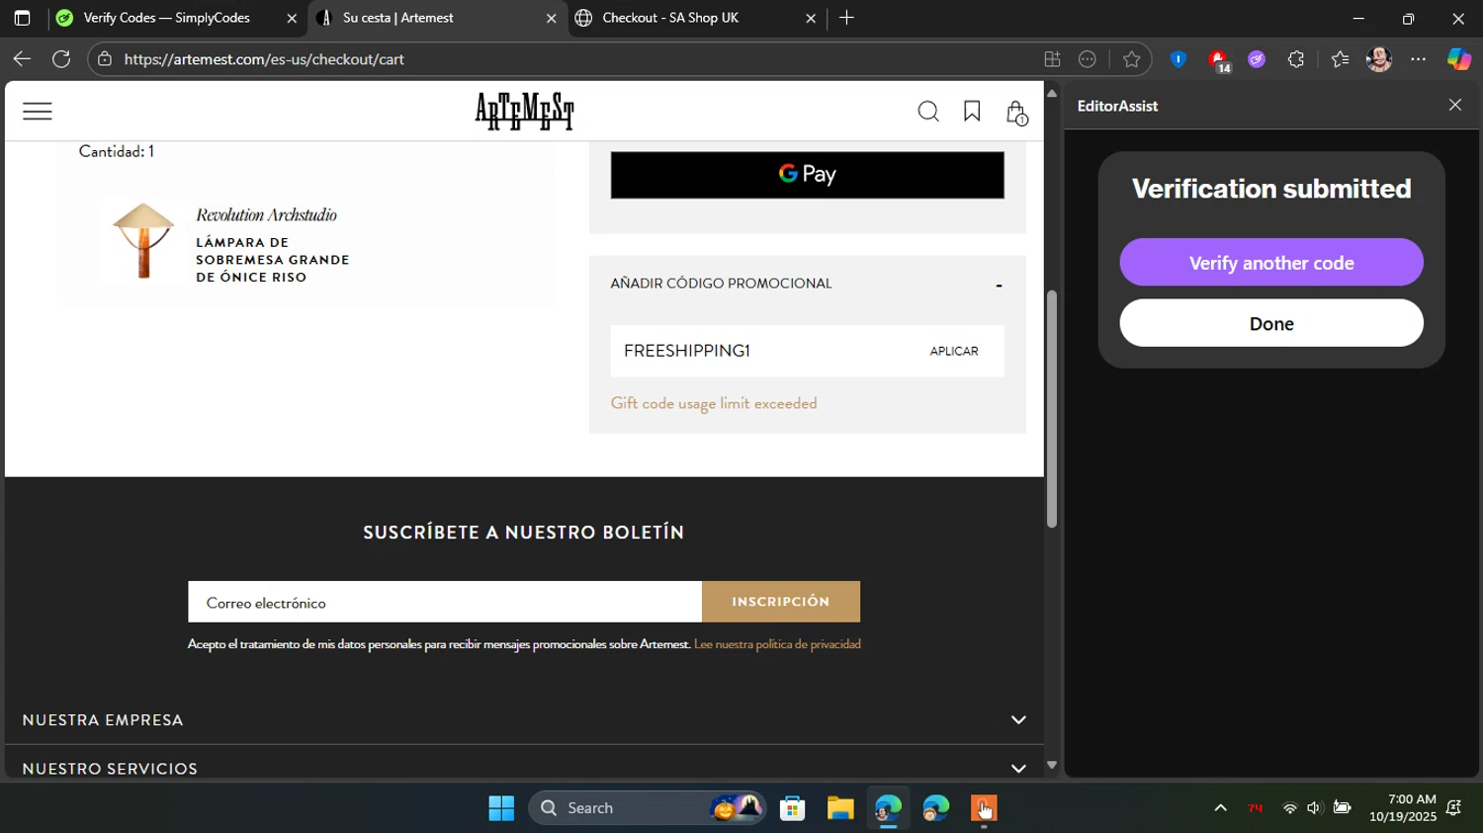
Task: Open the purple SimplyCodes extension icon
Action: (1257, 59)
